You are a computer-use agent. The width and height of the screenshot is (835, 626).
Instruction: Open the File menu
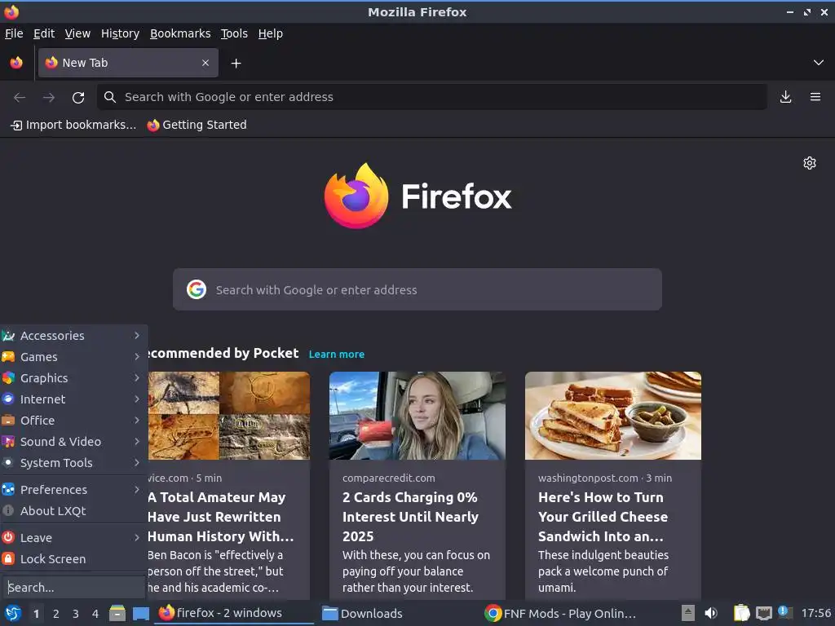[15, 33]
